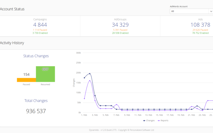Select the Reports data point on 7. Feb

[x=117, y=105]
